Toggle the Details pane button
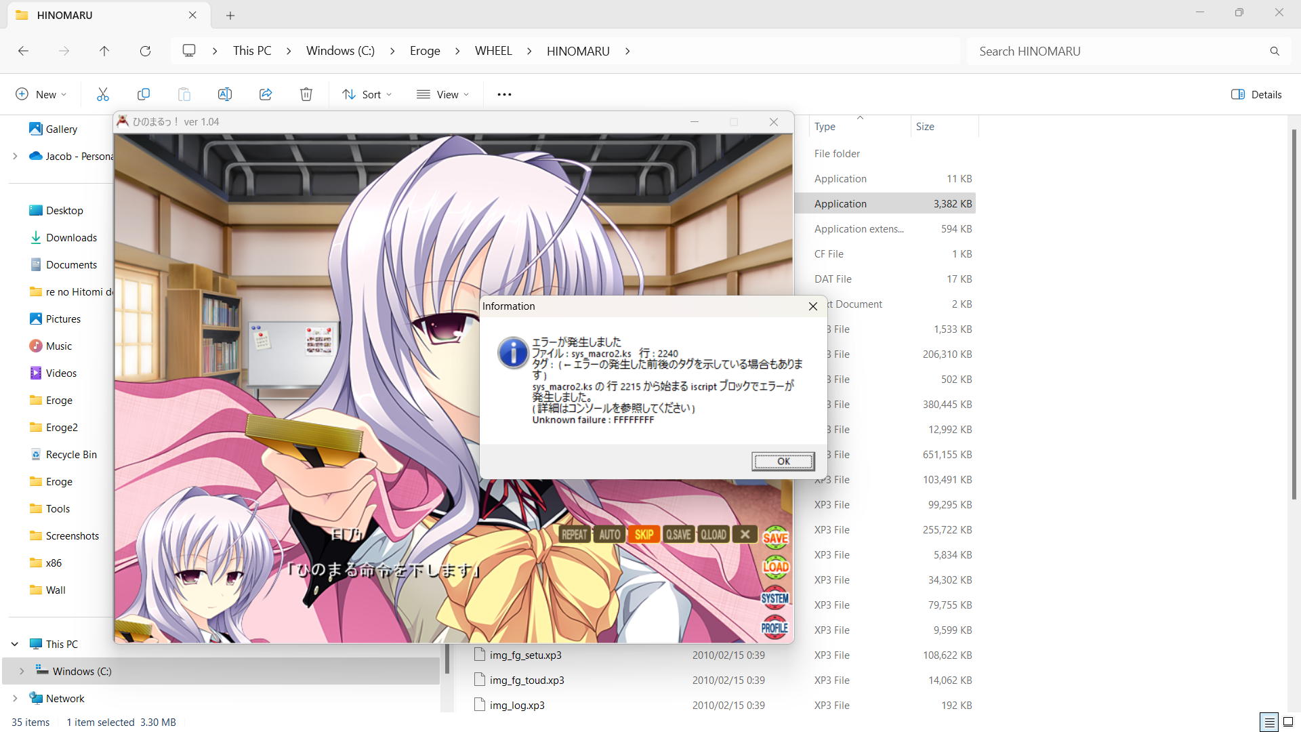 [1256, 94]
